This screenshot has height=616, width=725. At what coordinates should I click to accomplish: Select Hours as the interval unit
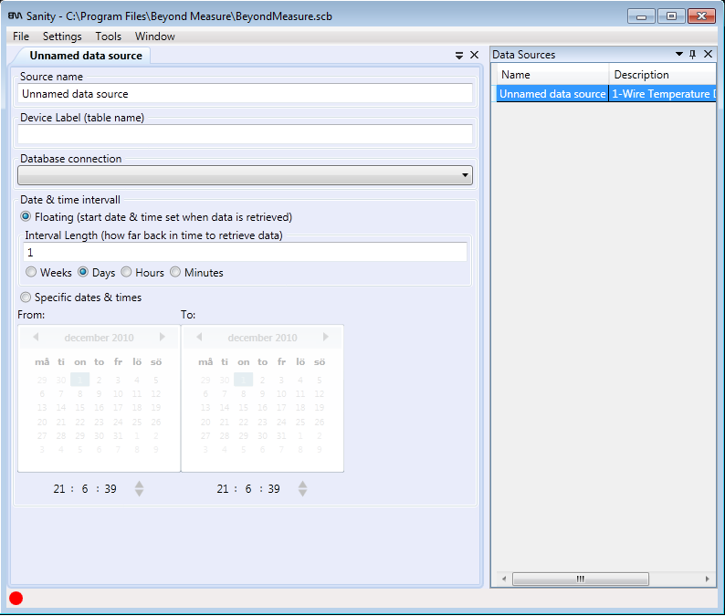click(127, 272)
